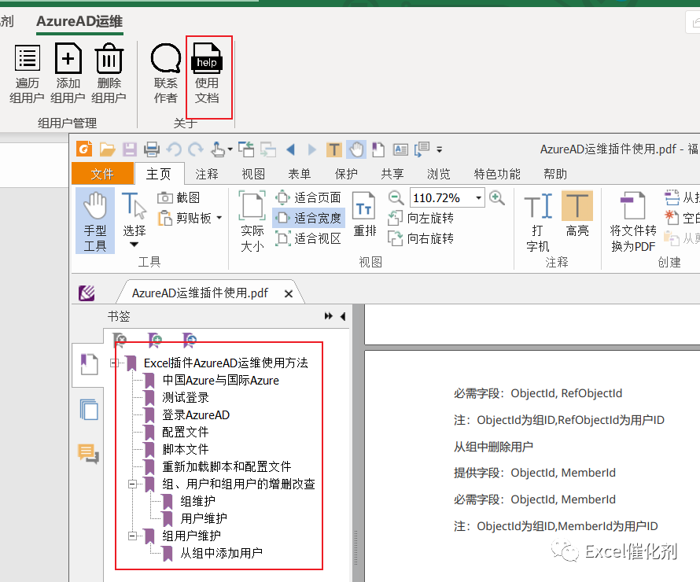Choose 适合视区 fit visible option
Viewport: 700px width, 582px height.
[x=308, y=239]
